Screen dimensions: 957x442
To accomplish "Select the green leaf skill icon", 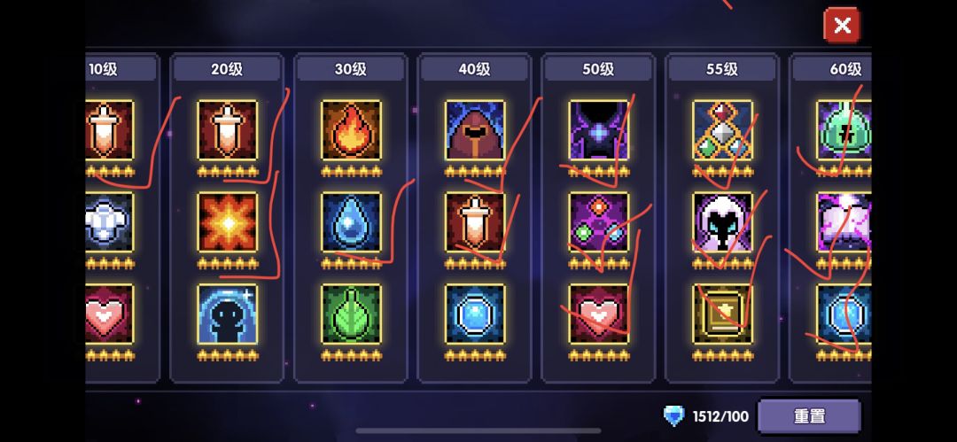I will 351,314.
